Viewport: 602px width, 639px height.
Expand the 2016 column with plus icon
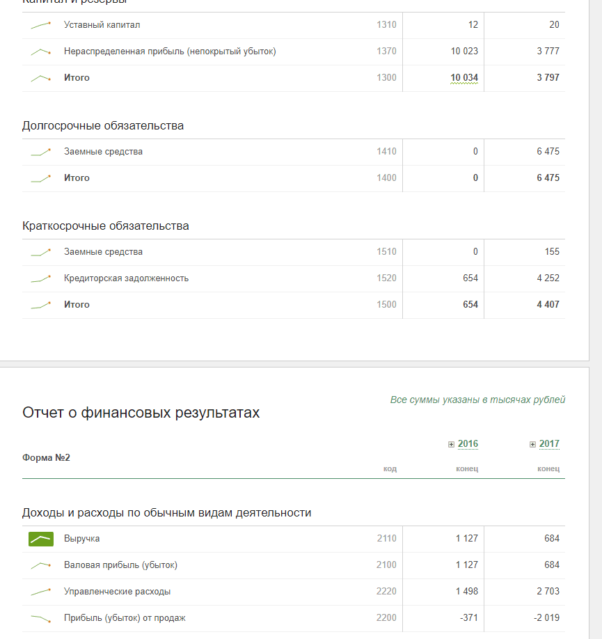pos(451,444)
